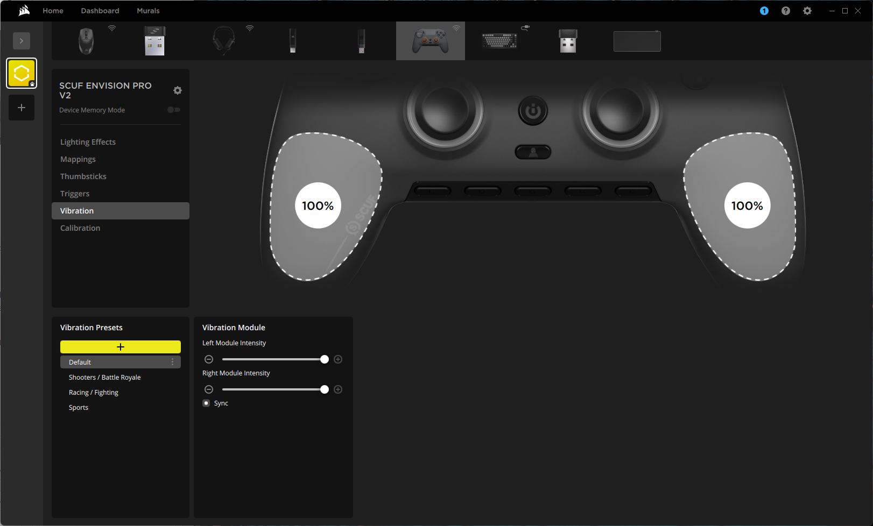Toggle the Sync checkbox

(x=206, y=403)
